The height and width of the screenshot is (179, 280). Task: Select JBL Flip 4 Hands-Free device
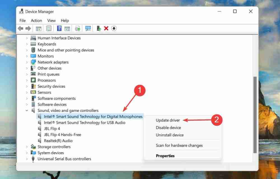62,135
